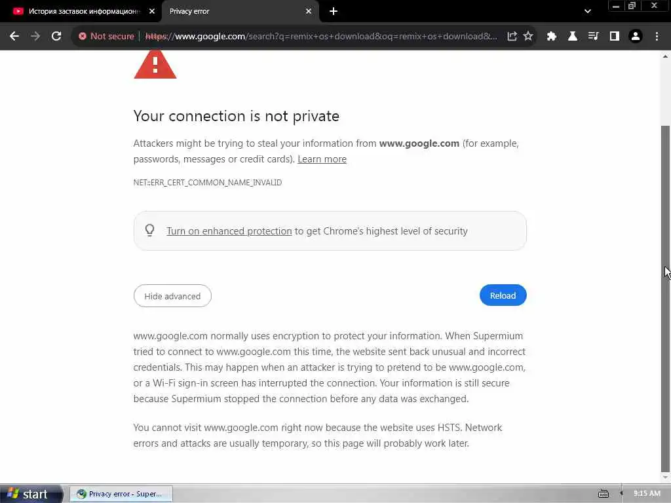Open the share this page icon
671x503 pixels.
tap(512, 37)
